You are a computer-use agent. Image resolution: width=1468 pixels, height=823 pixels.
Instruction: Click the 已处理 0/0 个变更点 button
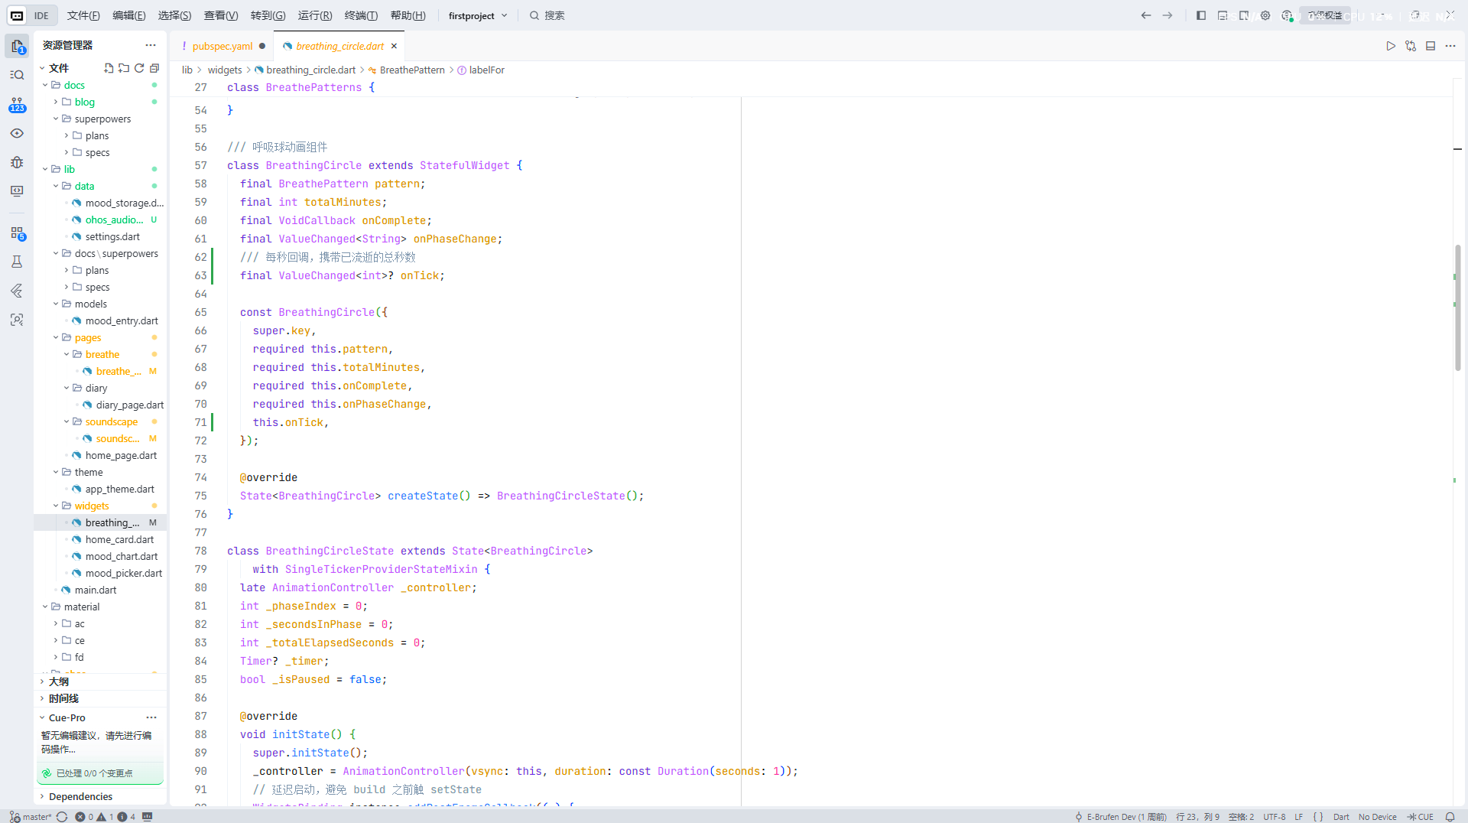(100, 773)
